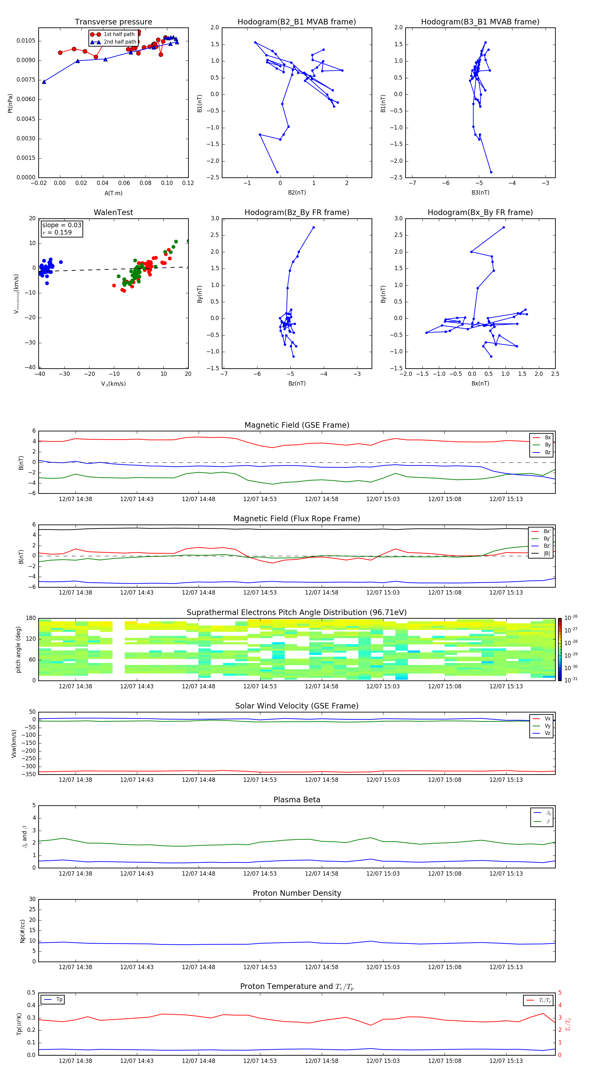Click the Np(#/cc) axis label
This screenshot has height=1090, width=594.
[22, 931]
